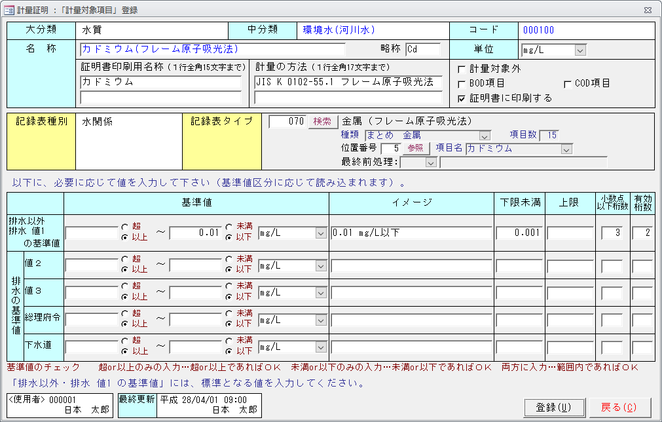Tick the 計量対象外 checkbox
Viewport: 662px width, 422px height.
point(462,69)
